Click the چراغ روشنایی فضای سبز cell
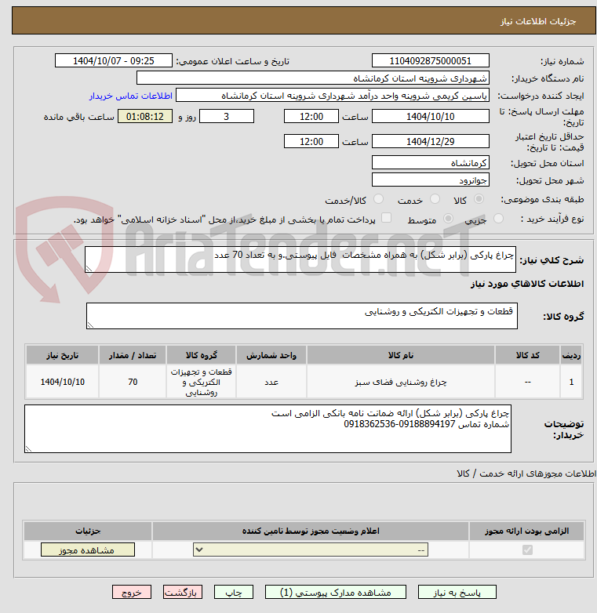 click(x=401, y=382)
